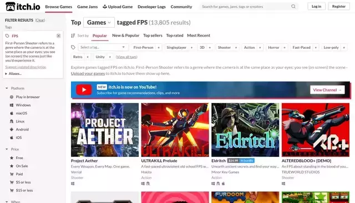The image size is (355, 203).
Task: Add the Action tag with plus
Action: [260, 48]
